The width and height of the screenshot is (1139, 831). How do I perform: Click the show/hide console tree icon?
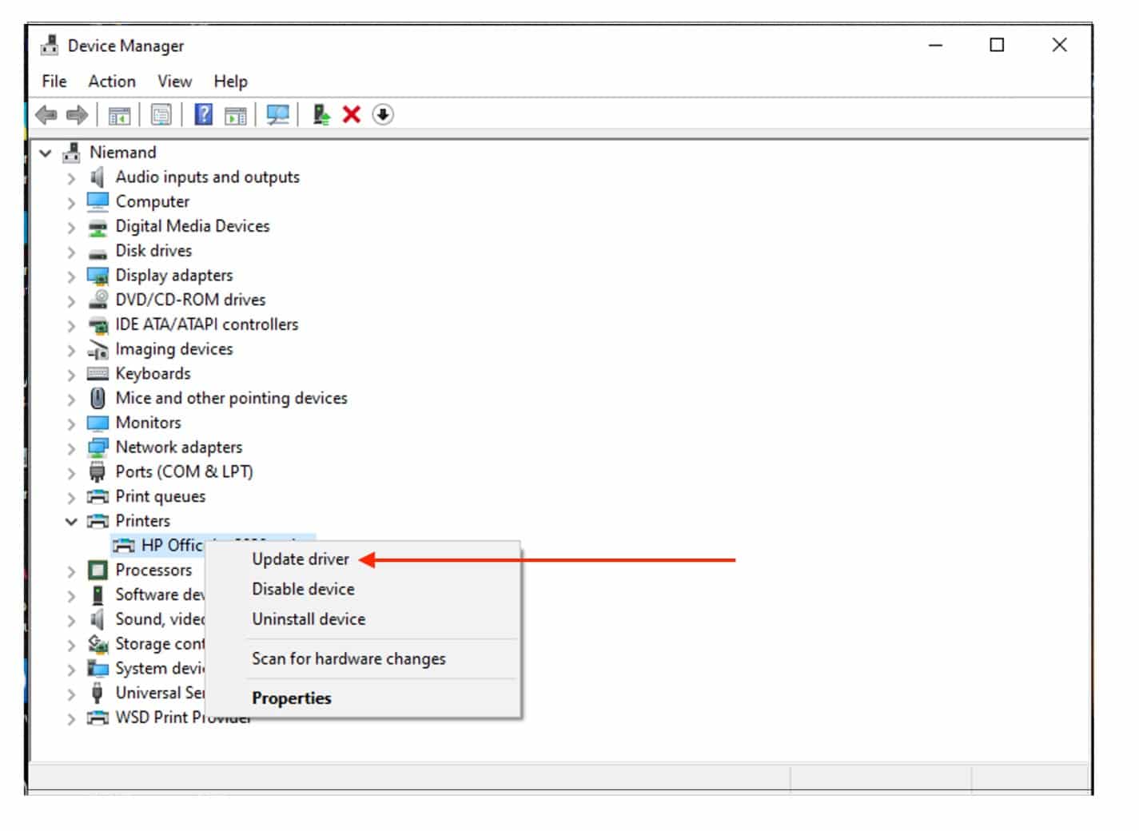coord(119,115)
